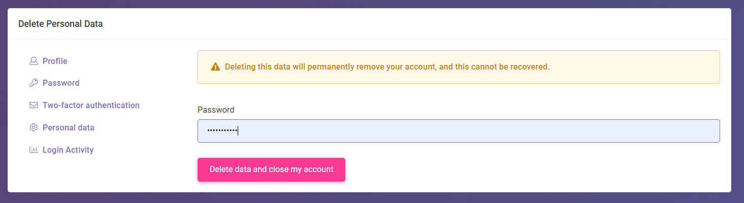Go to the Password sidebar link
The image size is (744, 203).
coord(61,83)
